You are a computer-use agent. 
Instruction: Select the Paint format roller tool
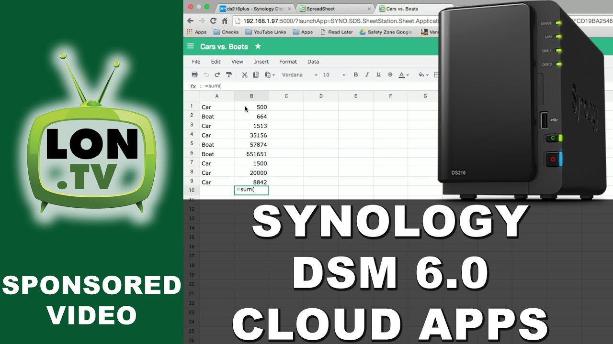pos(229,75)
